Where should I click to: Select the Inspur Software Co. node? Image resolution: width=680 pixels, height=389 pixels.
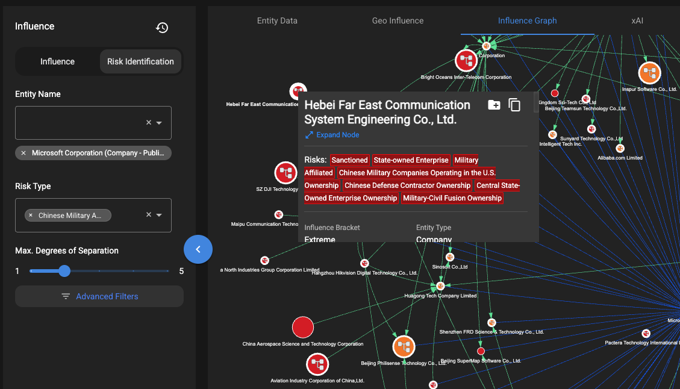point(649,73)
